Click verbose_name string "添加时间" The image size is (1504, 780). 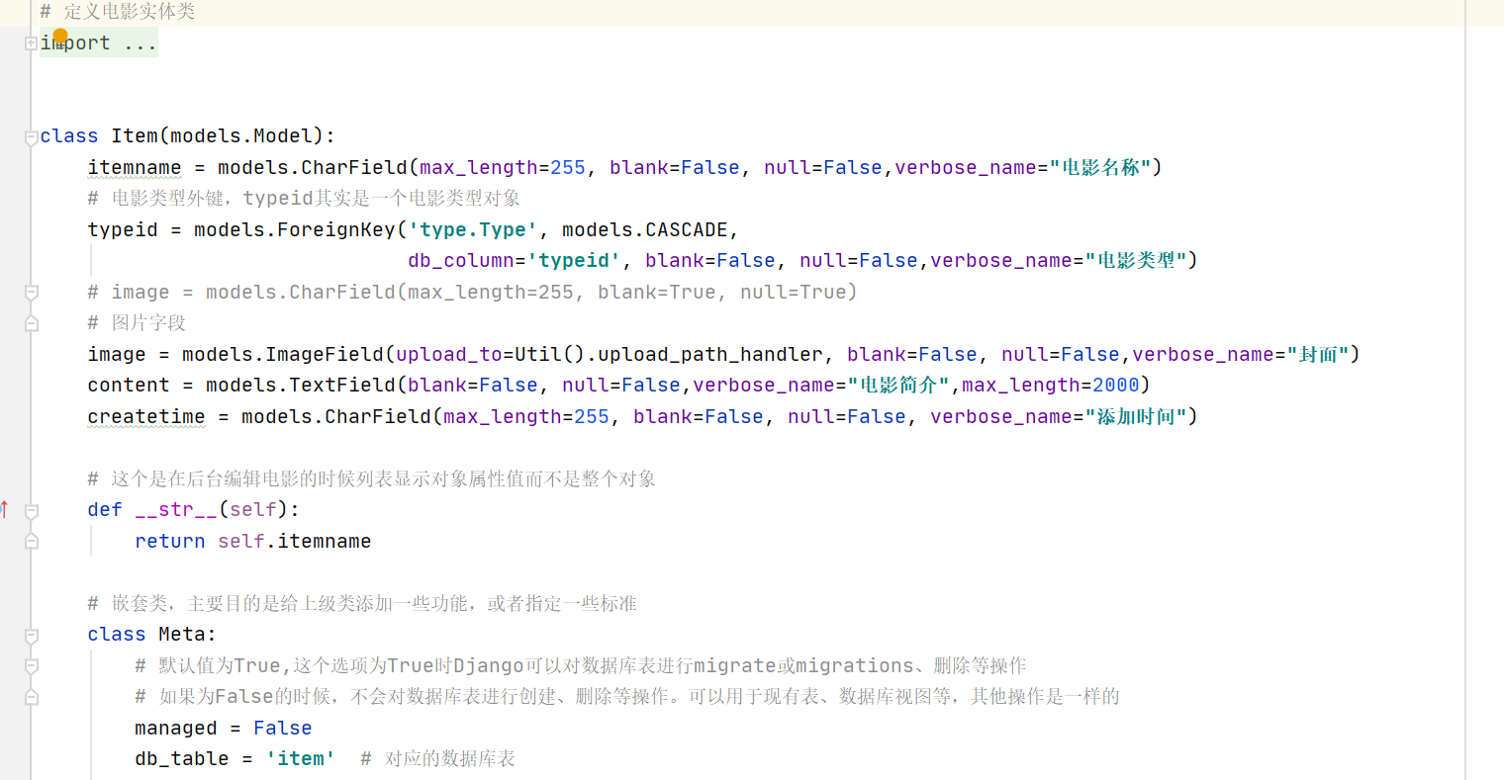(1136, 416)
